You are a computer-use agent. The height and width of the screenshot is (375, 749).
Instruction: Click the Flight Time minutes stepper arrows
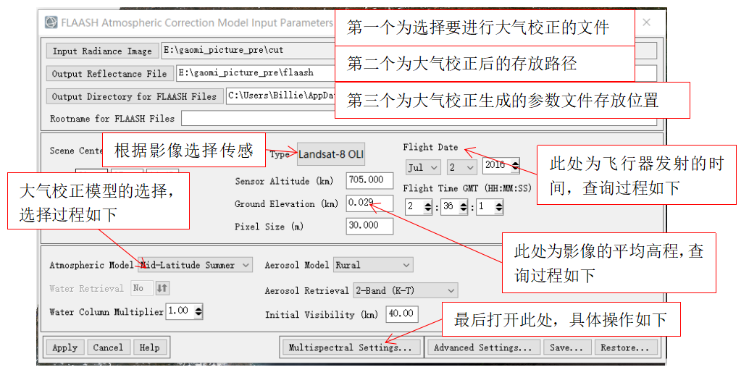464,207
